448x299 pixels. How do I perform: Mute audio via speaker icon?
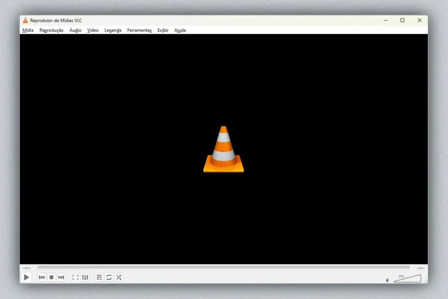point(388,280)
